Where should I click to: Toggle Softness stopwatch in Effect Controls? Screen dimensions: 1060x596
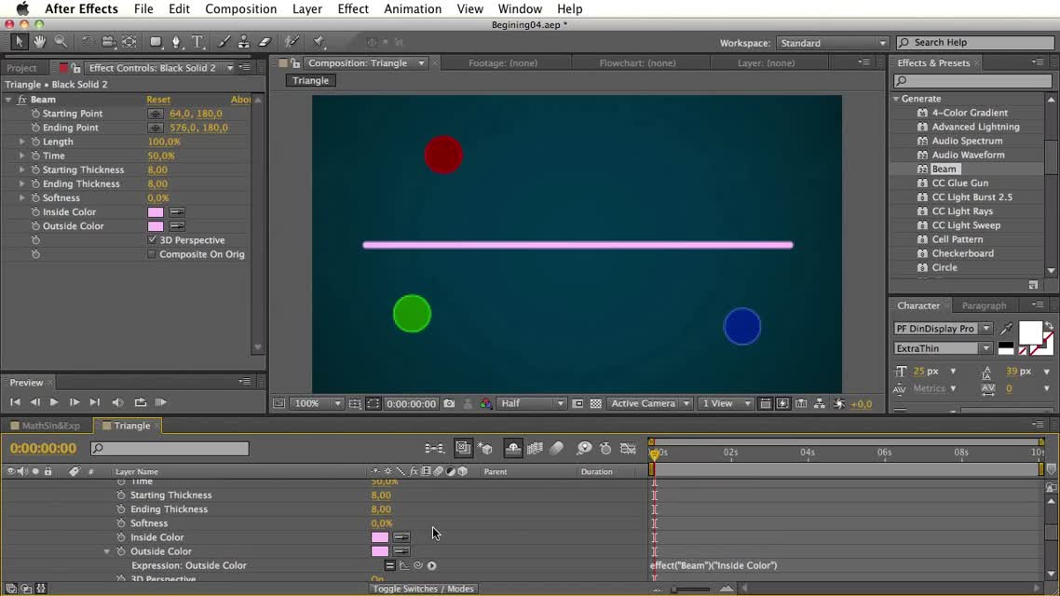(x=35, y=198)
